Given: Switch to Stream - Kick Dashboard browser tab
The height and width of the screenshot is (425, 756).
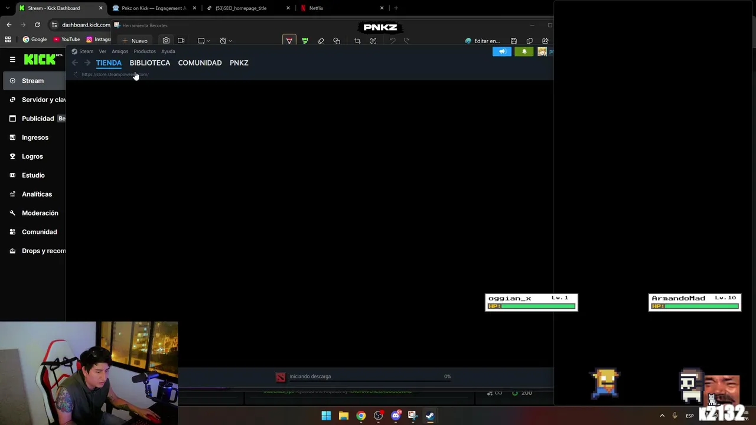Looking at the screenshot, I should click(60, 8).
